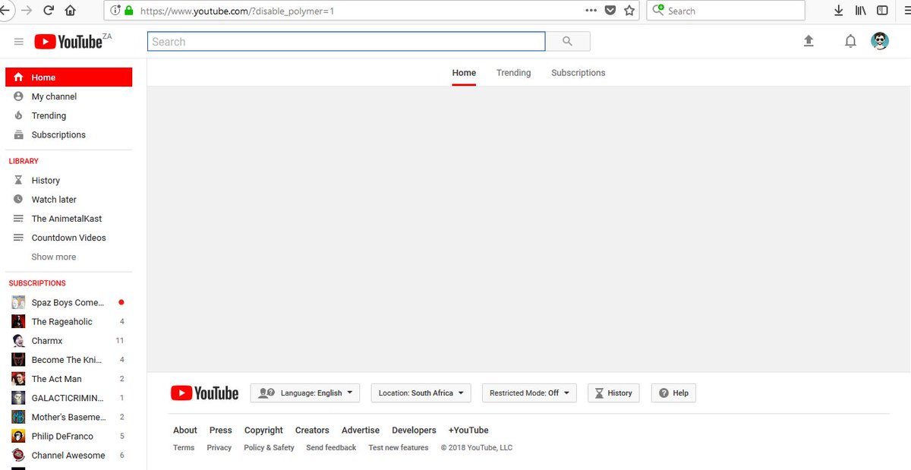Open Channel Awesome avatar icon
This screenshot has width=911, height=470.
coord(18,455)
